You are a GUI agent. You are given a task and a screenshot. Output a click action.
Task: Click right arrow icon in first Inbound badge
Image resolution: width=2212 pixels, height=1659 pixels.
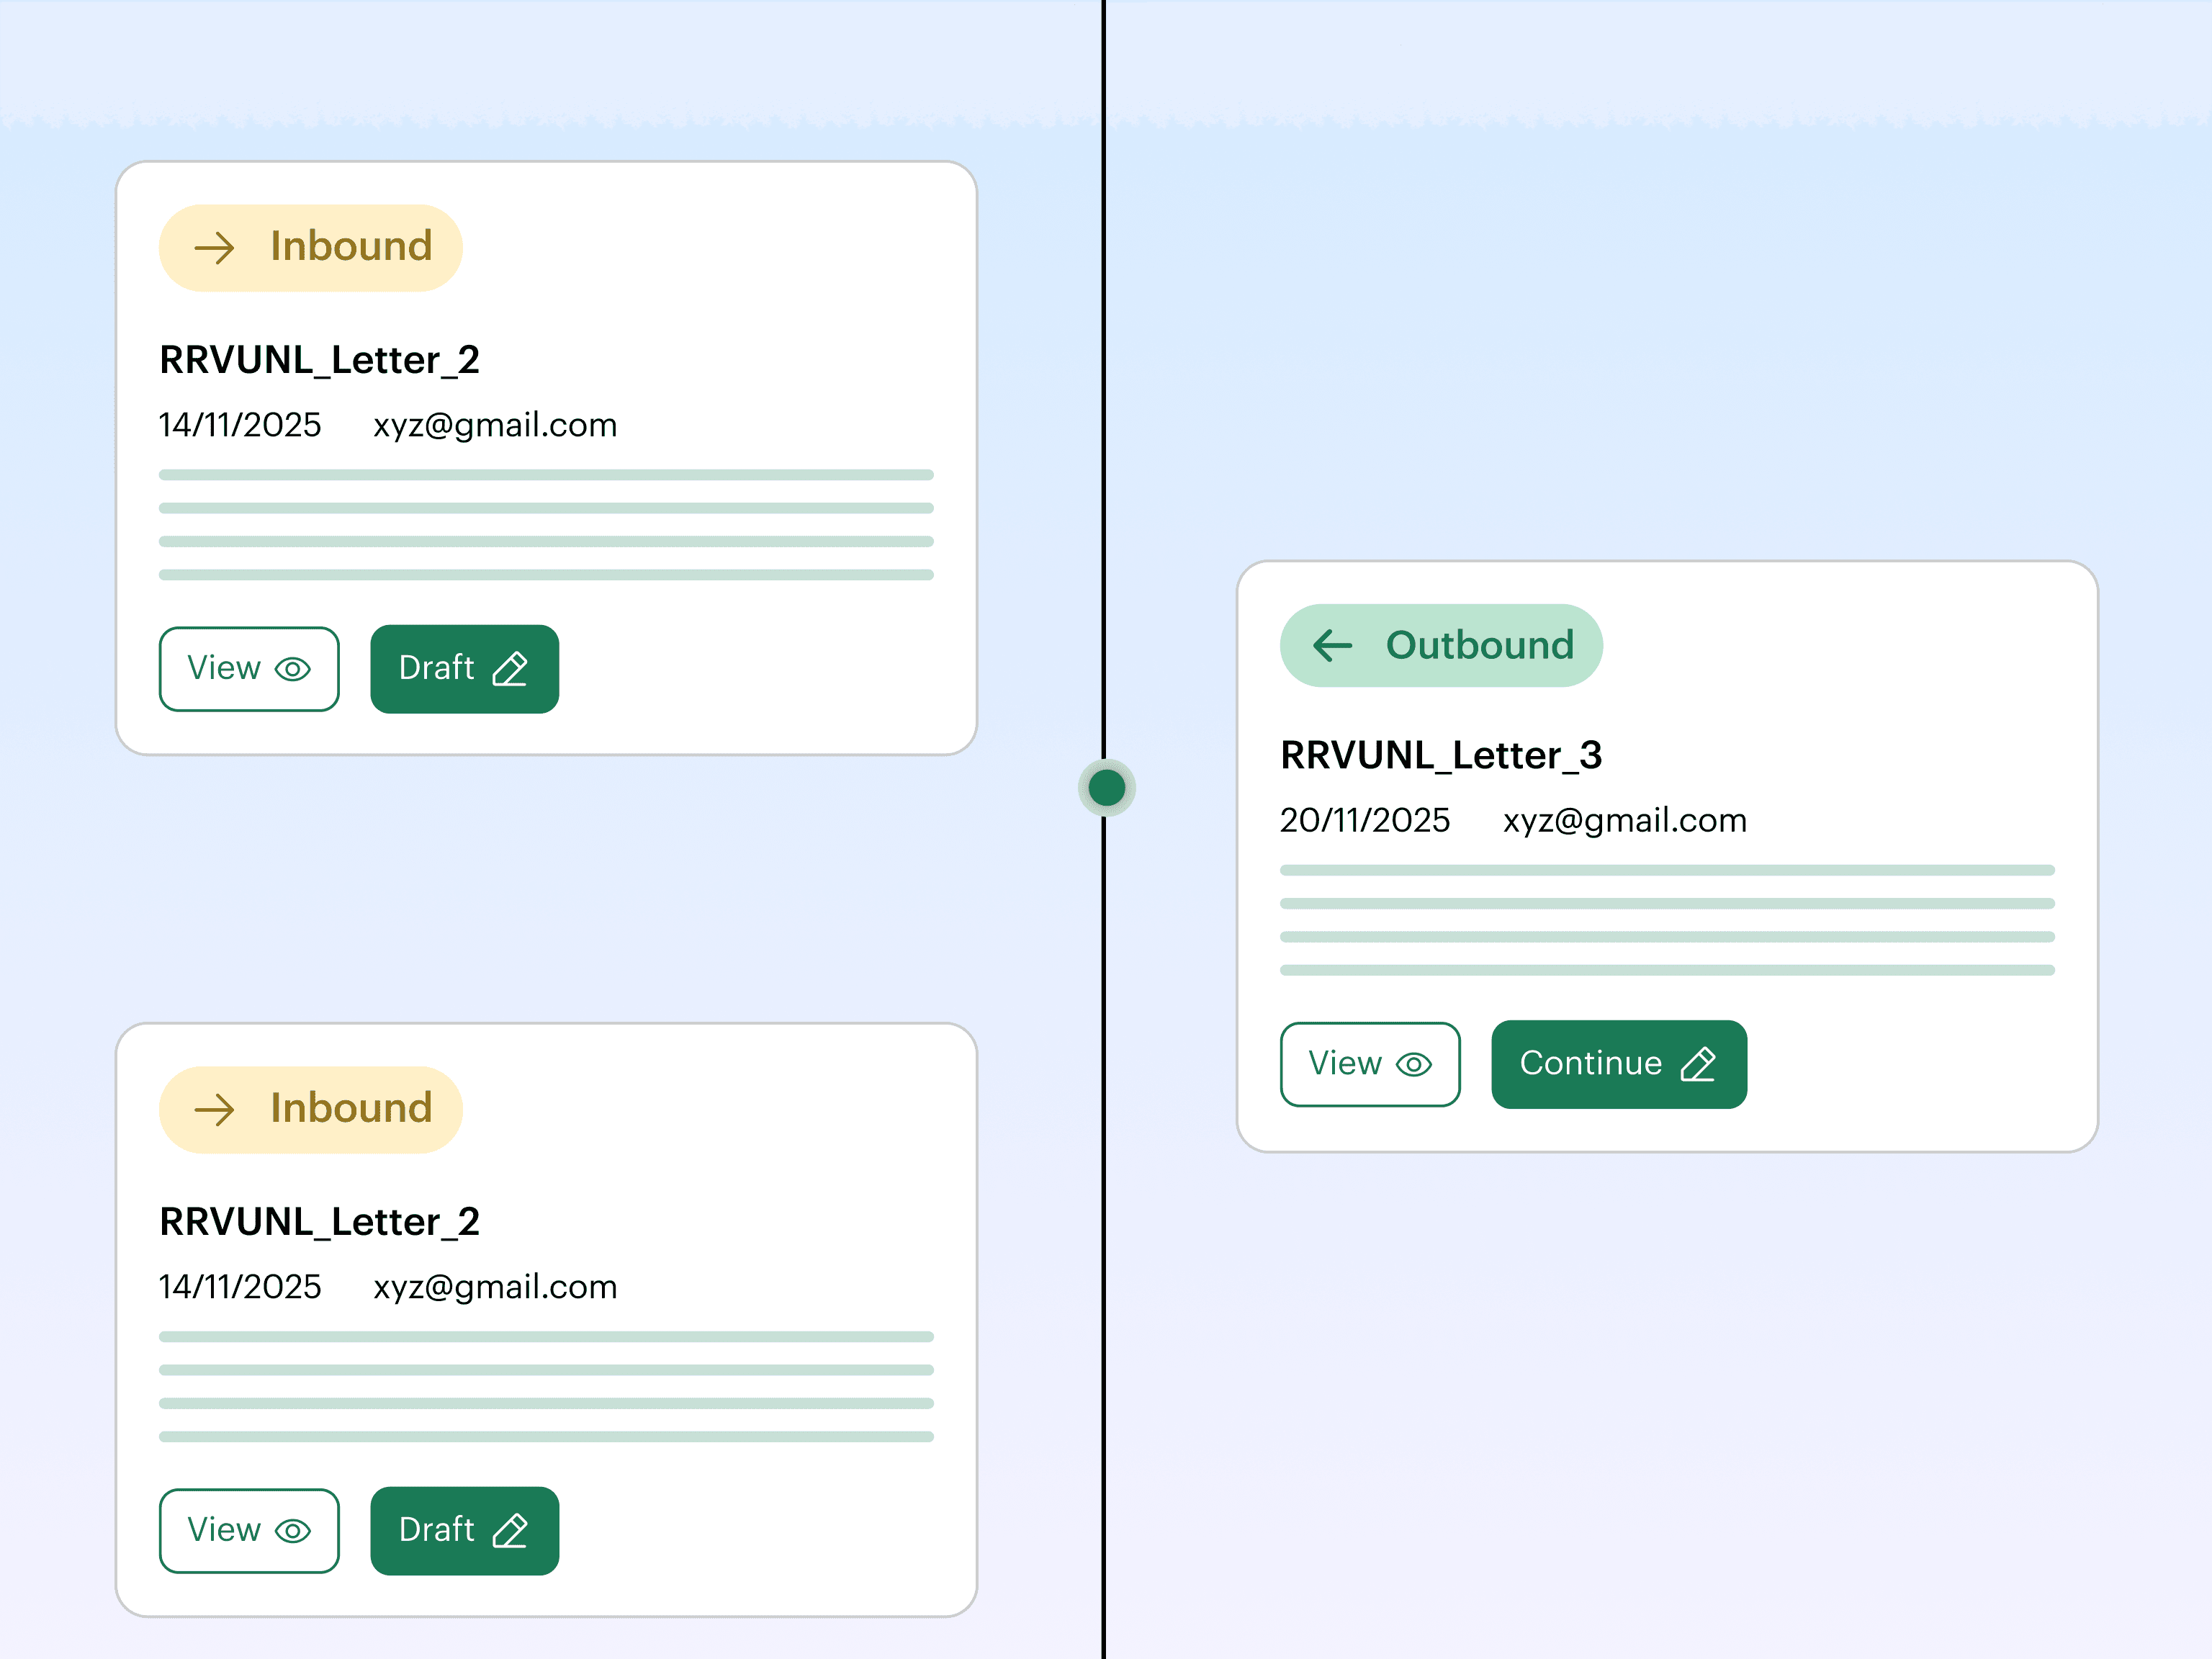(x=214, y=248)
